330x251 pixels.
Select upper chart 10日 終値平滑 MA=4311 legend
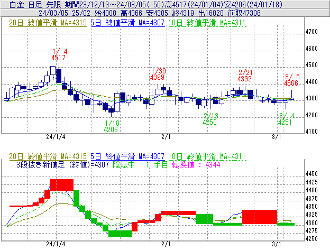point(207,23)
